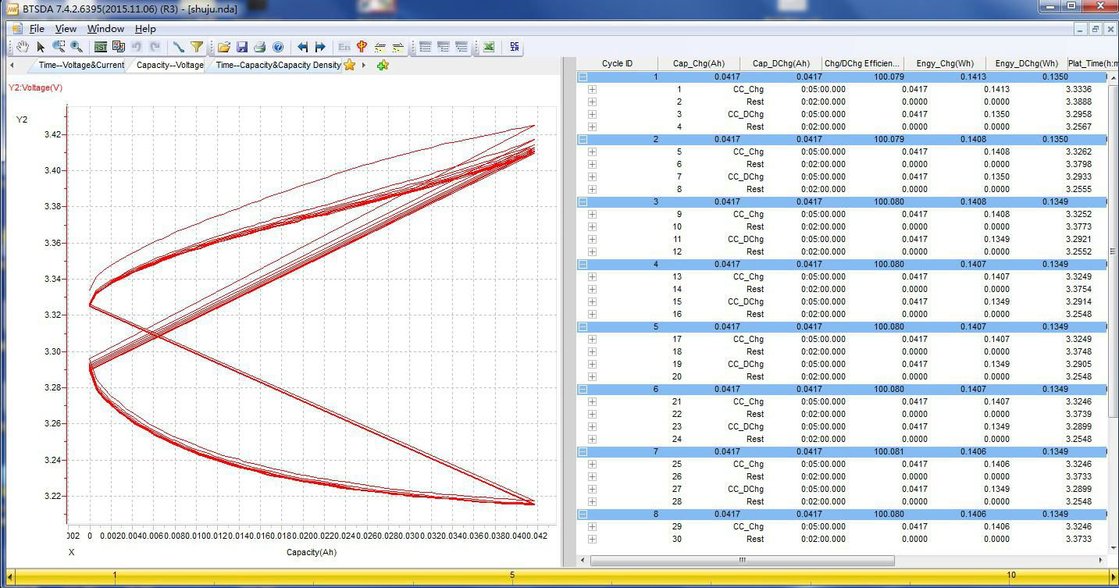Print using the printer icon
The width and height of the screenshot is (1119, 588).
[260, 47]
